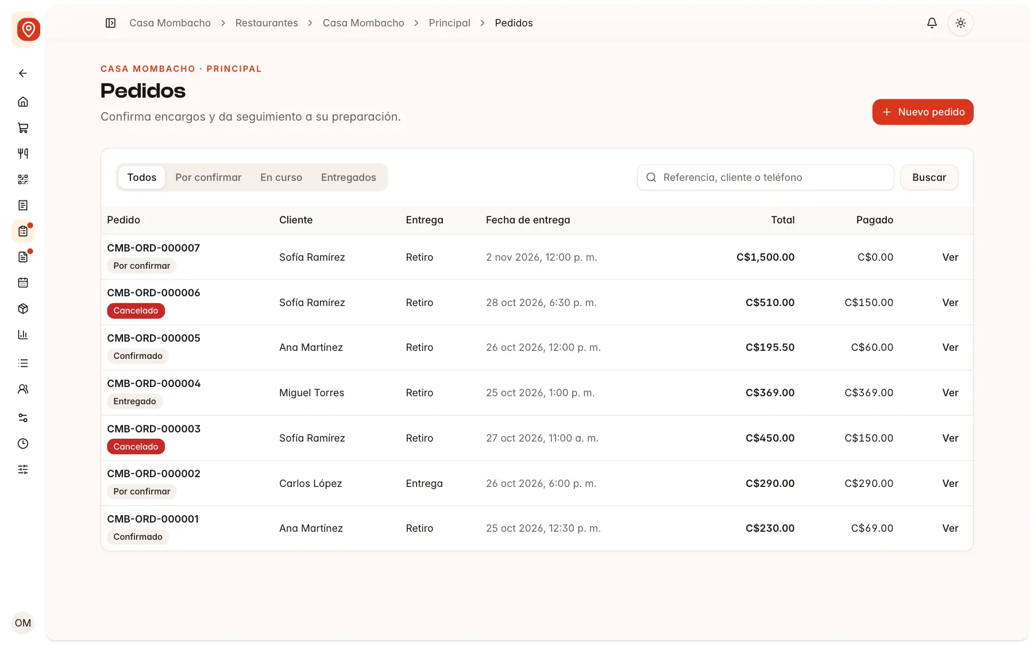Open the calendar sidebar icon
The width and height of the screenshot is (1034, 646).
23,283
